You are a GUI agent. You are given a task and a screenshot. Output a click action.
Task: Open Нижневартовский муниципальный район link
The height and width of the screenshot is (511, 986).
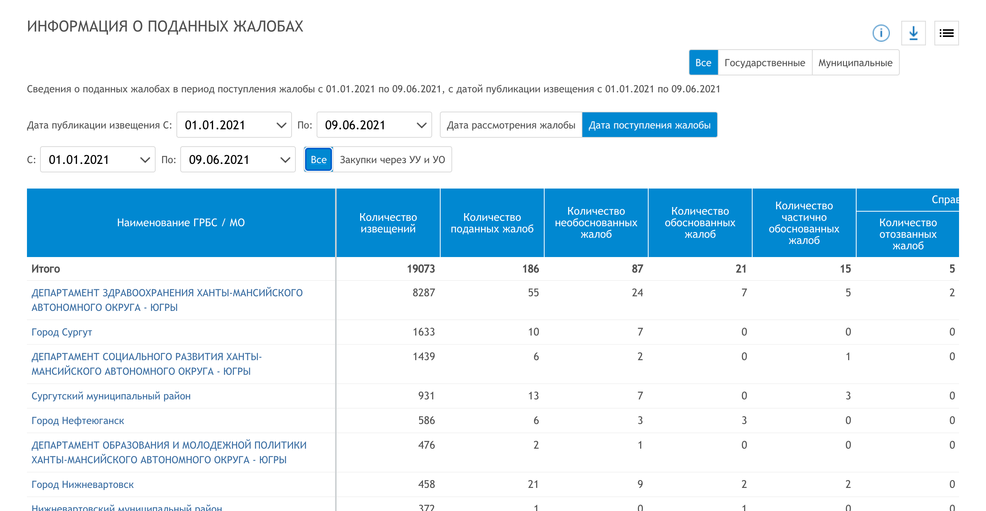(x=127, y=508)
